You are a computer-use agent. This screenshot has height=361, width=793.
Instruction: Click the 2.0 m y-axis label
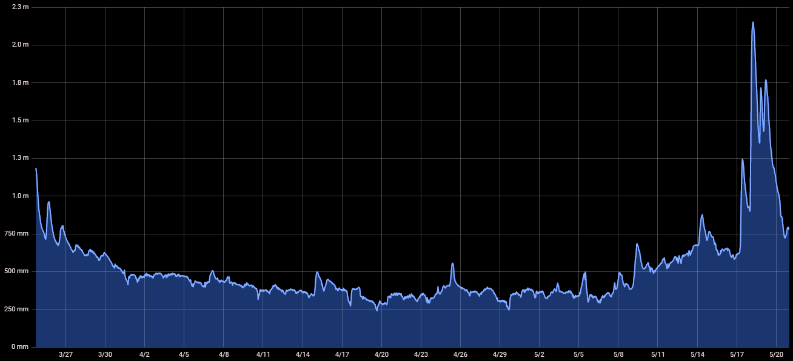click(21, 45)
